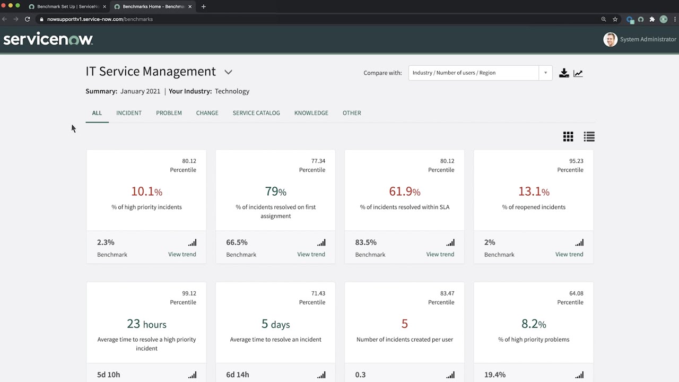Expand the IT Service Management selector

click(228, 72)
